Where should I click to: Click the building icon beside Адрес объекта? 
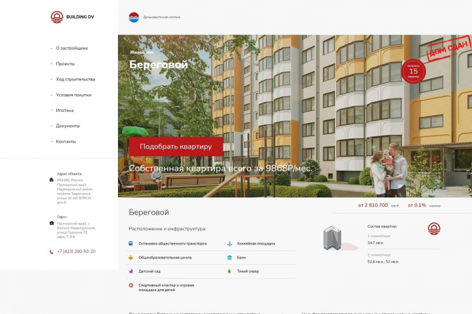pos(52,180)
